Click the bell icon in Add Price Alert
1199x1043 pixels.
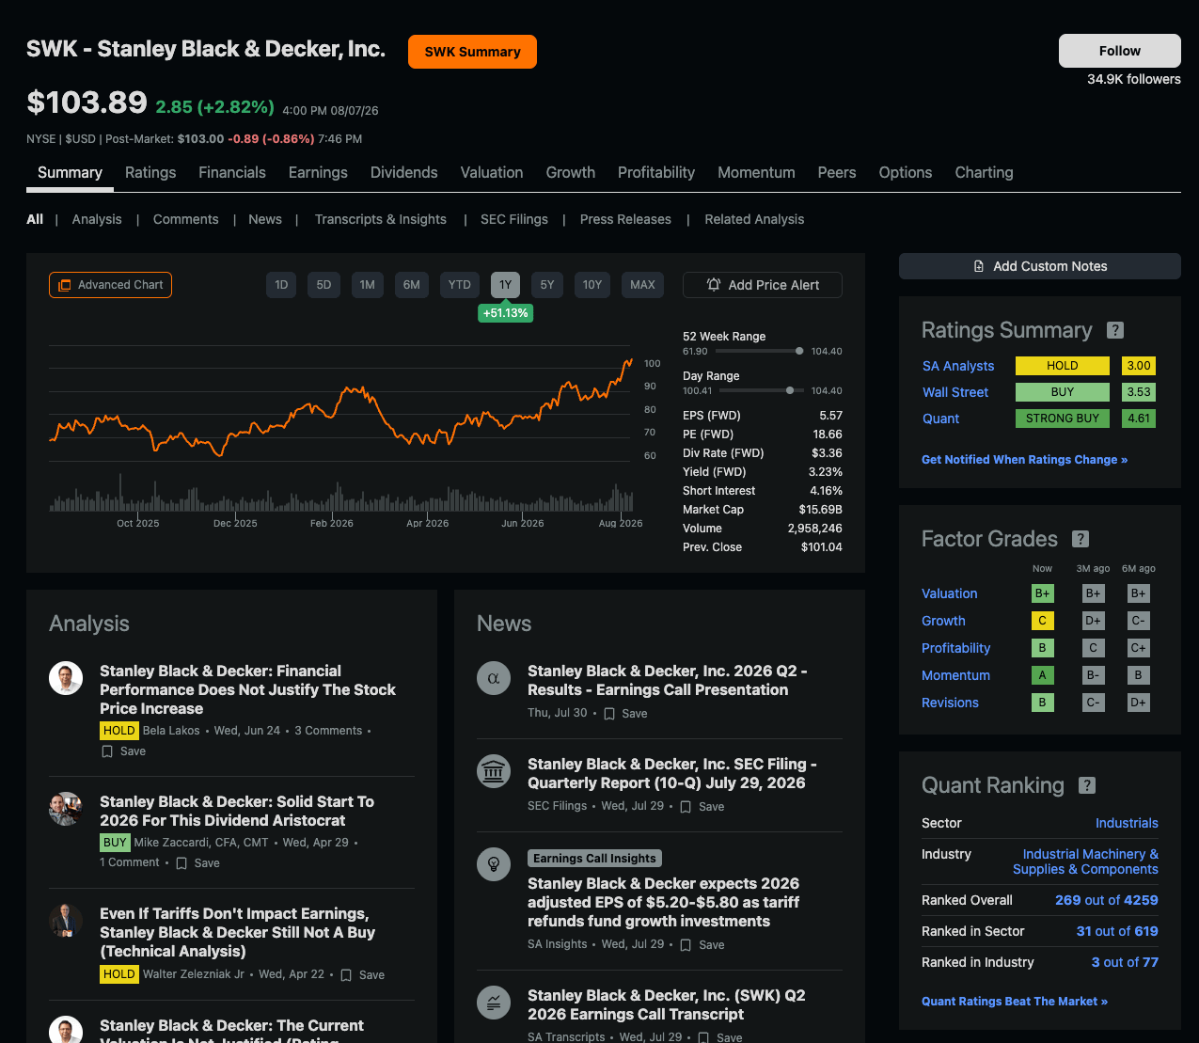pyautogui.click(x=714, y=285)
